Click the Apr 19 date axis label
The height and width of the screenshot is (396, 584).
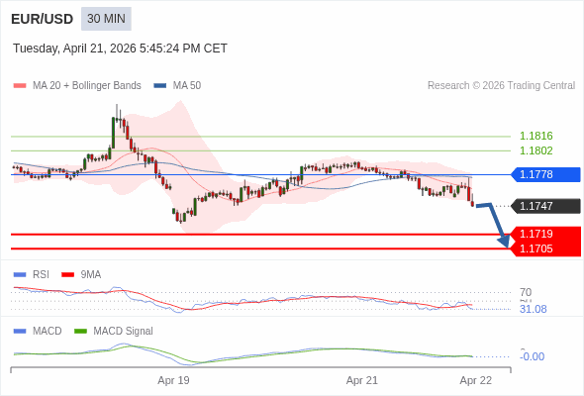click(x=173, y=380)
